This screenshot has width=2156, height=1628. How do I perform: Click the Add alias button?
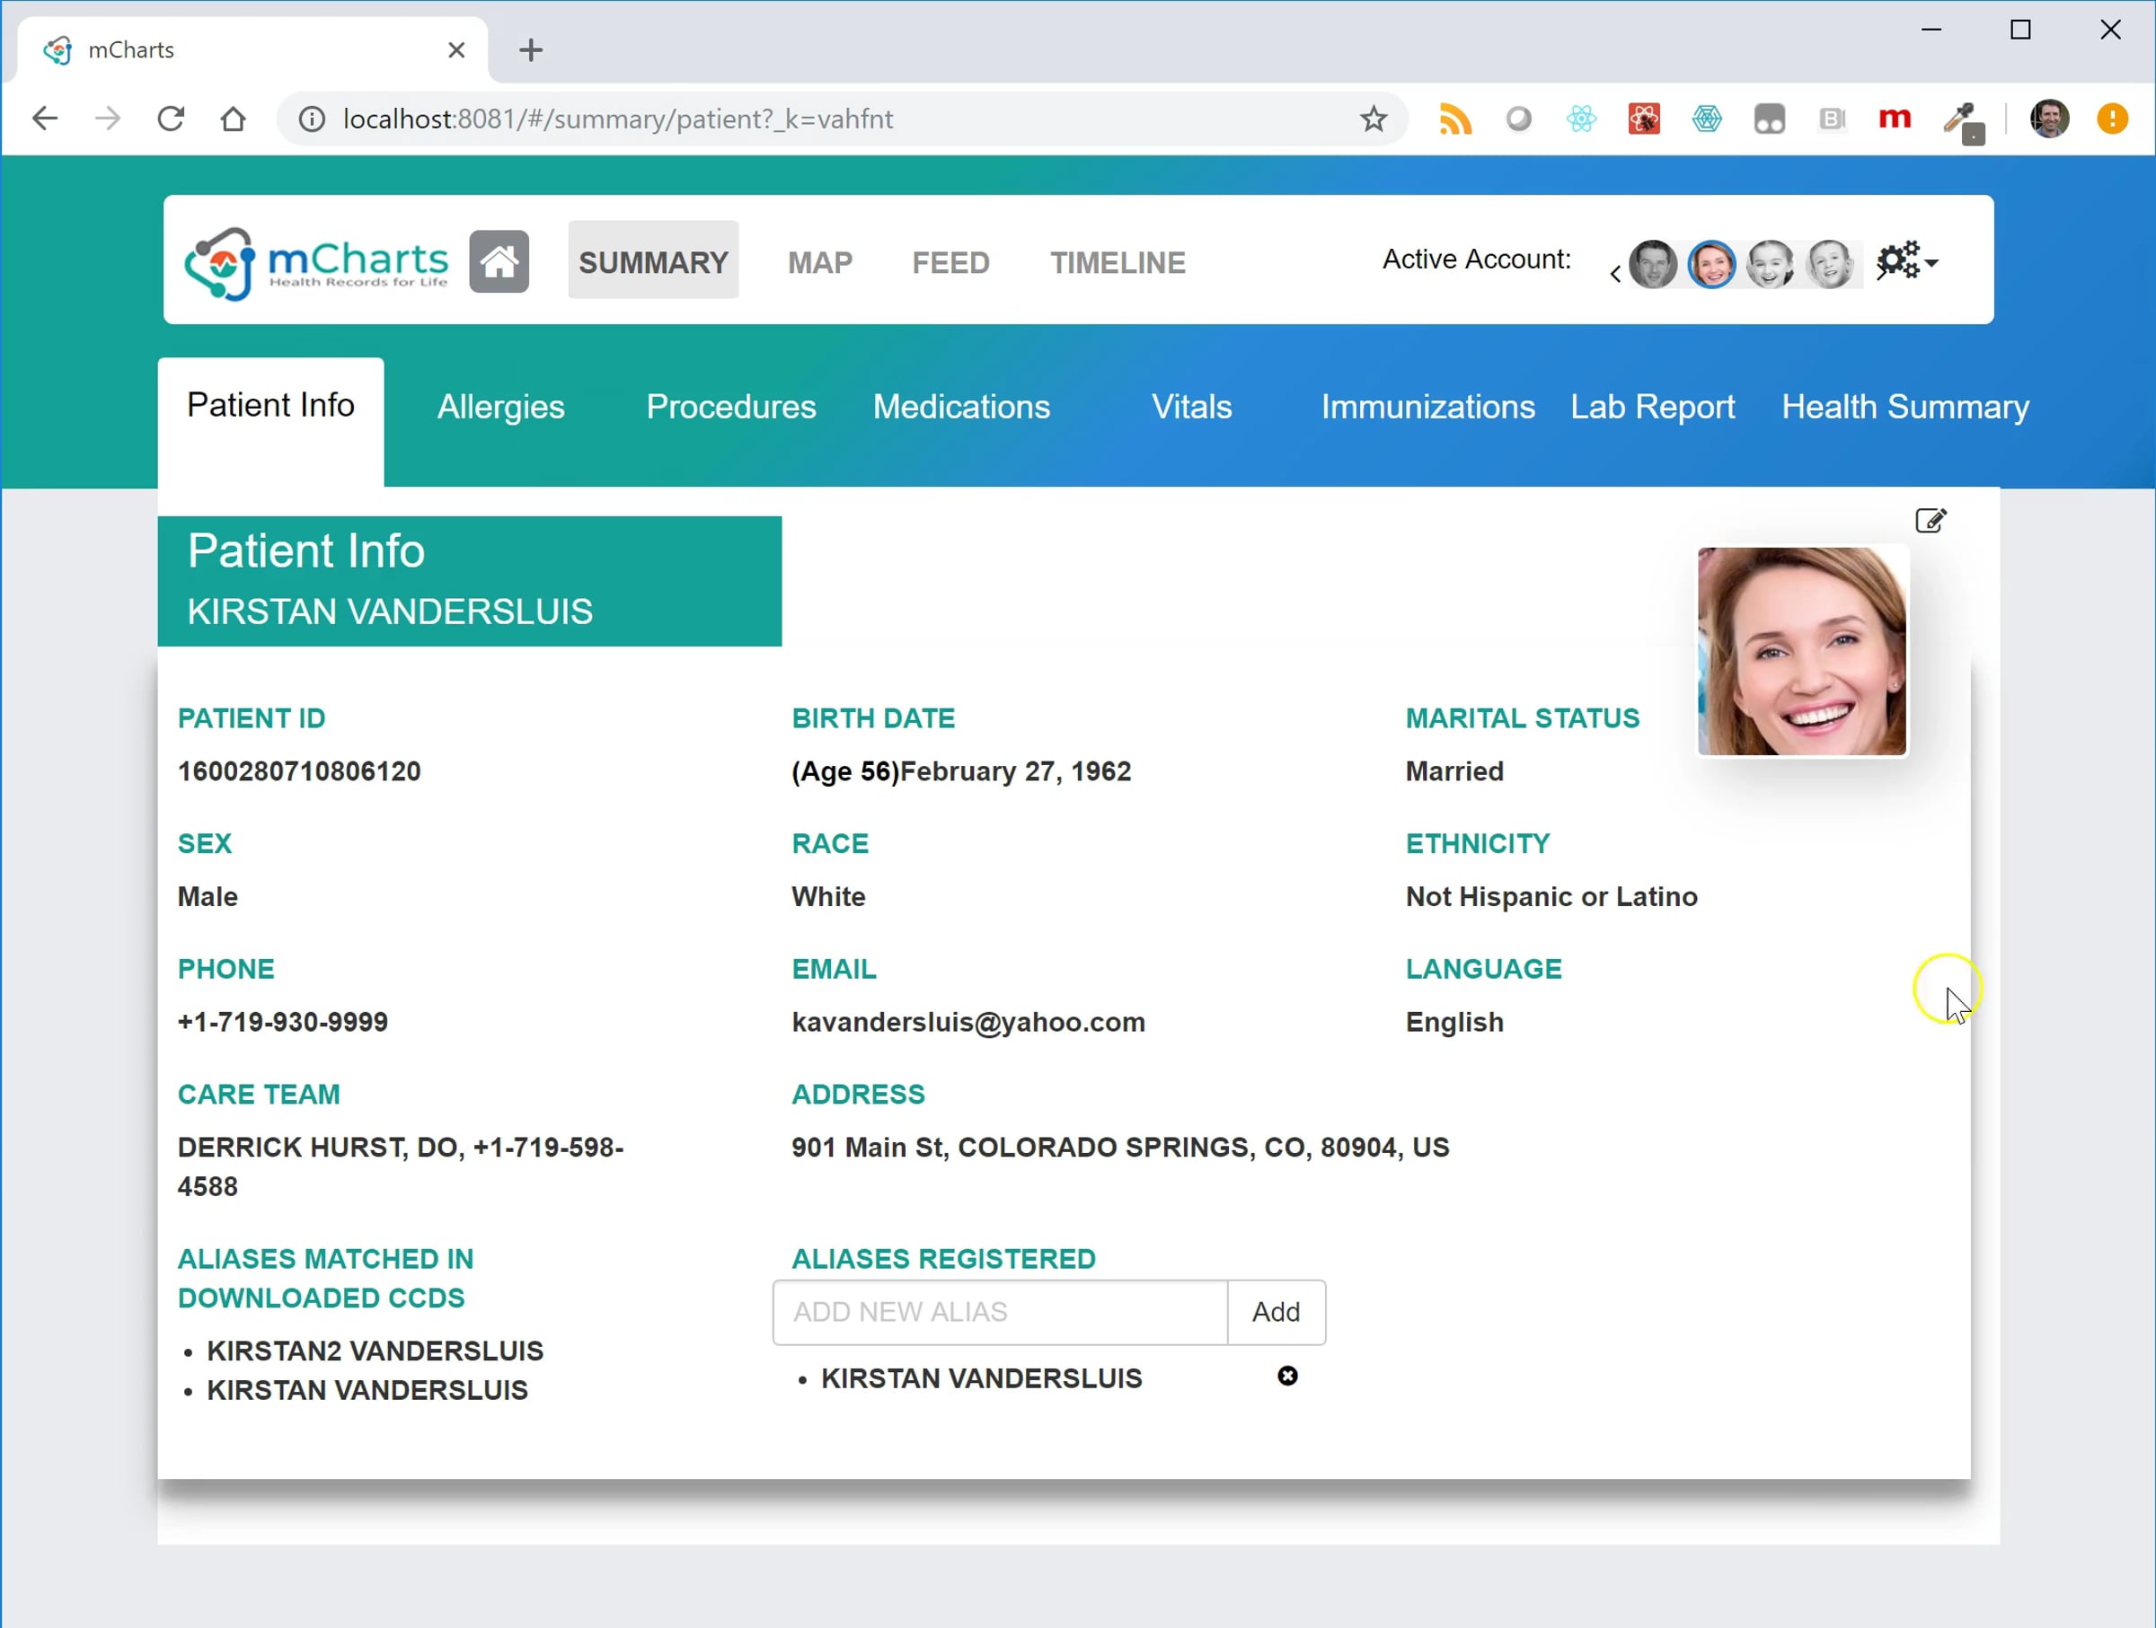(1276, 1311)
